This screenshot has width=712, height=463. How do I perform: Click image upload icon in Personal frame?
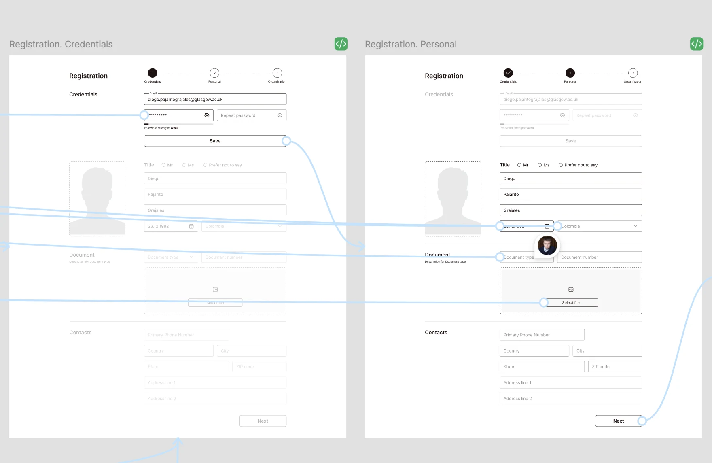tap(571, 290)
